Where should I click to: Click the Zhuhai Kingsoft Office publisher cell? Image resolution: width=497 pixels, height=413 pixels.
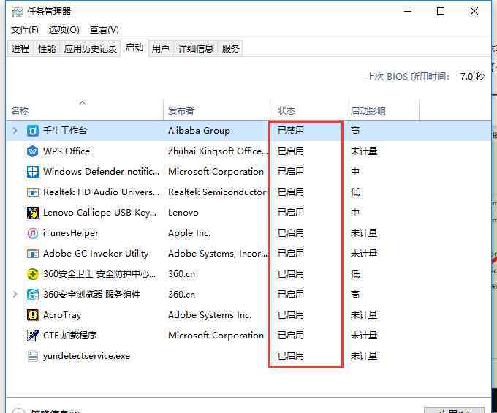218,151
